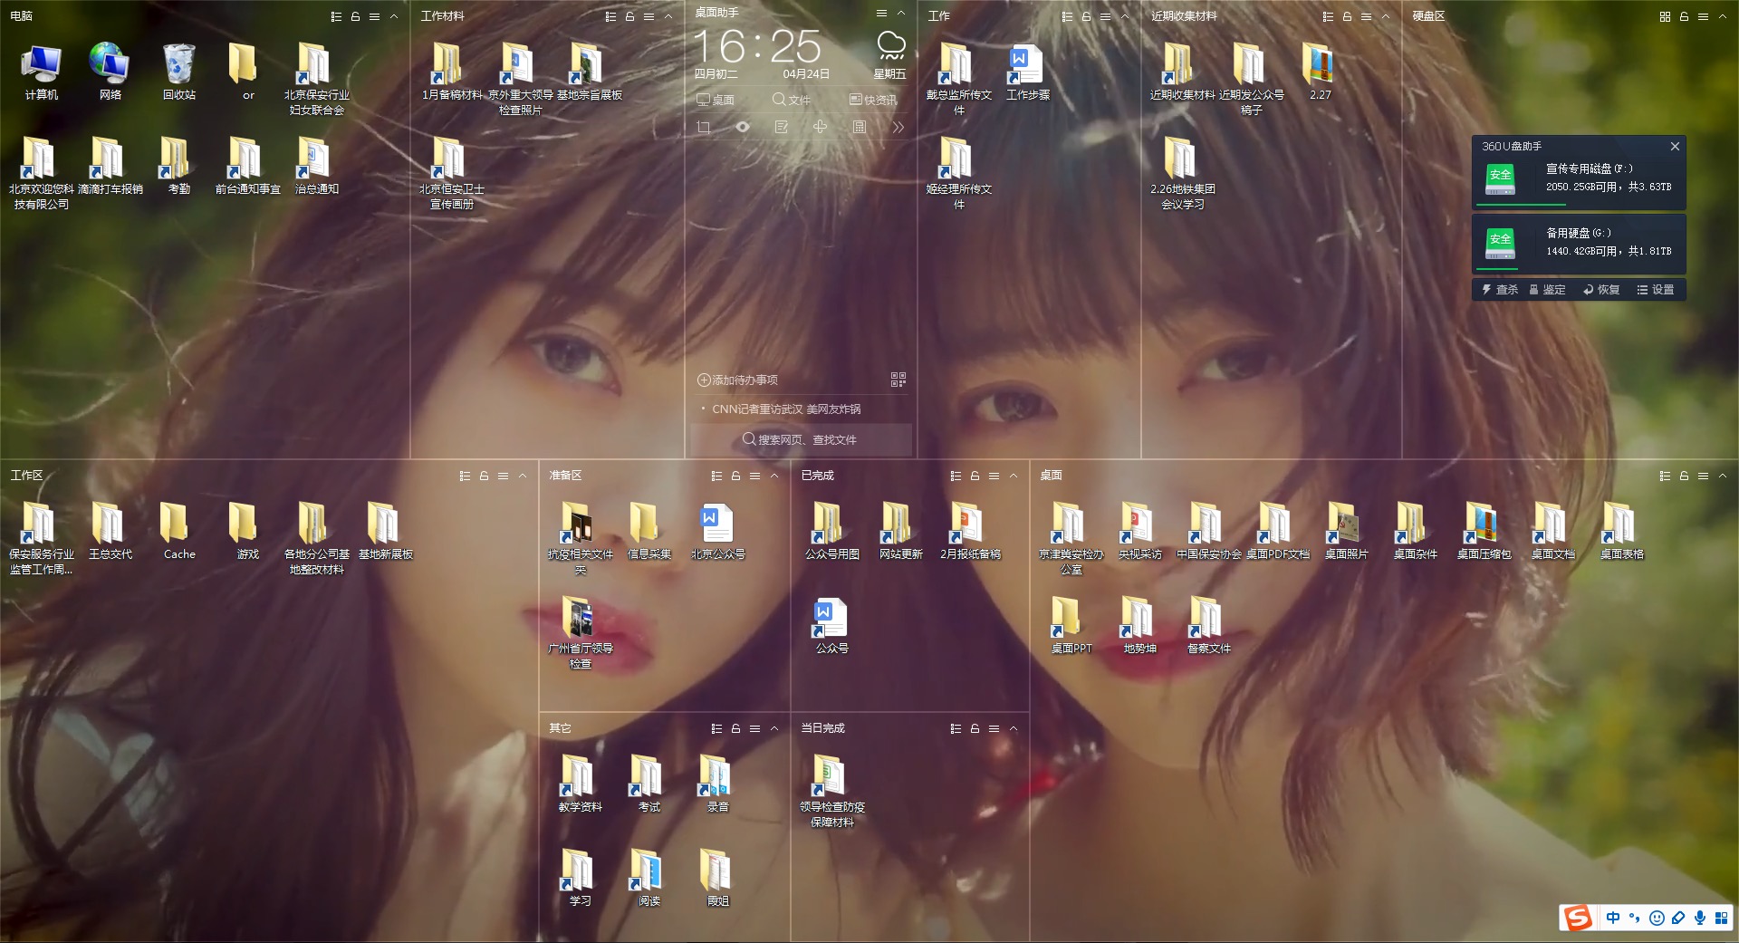Viewport: 1739px width, 943px height.
Task: Expand more tools with double-arrow in 桌面助手
Action: 898,128
